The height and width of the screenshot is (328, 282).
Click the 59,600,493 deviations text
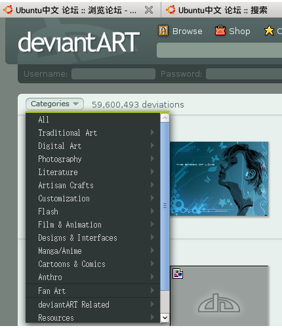(138, 104)
